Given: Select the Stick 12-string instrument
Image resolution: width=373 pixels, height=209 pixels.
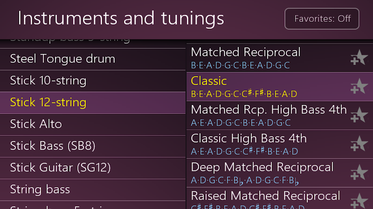Looking at the screenshot, I should pos(93,103).
